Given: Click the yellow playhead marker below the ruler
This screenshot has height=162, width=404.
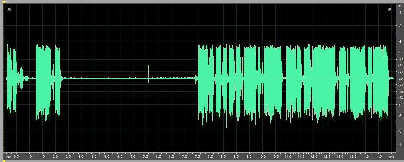Looking at the screenshot, I should pyautogui.click(x=4, y=160).
